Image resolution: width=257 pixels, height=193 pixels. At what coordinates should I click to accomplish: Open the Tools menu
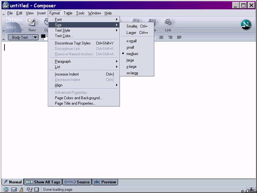tap(80, 13)
